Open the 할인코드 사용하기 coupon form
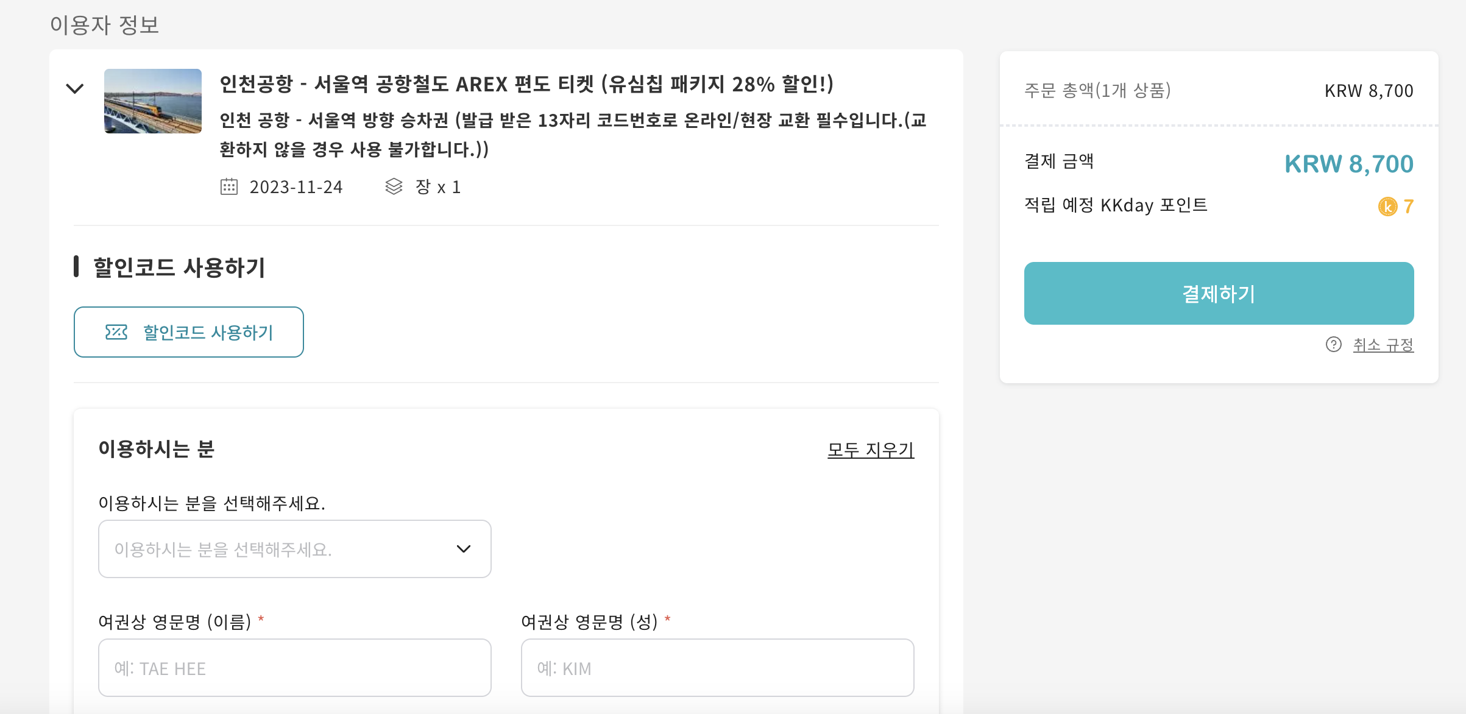 point(188,331)
